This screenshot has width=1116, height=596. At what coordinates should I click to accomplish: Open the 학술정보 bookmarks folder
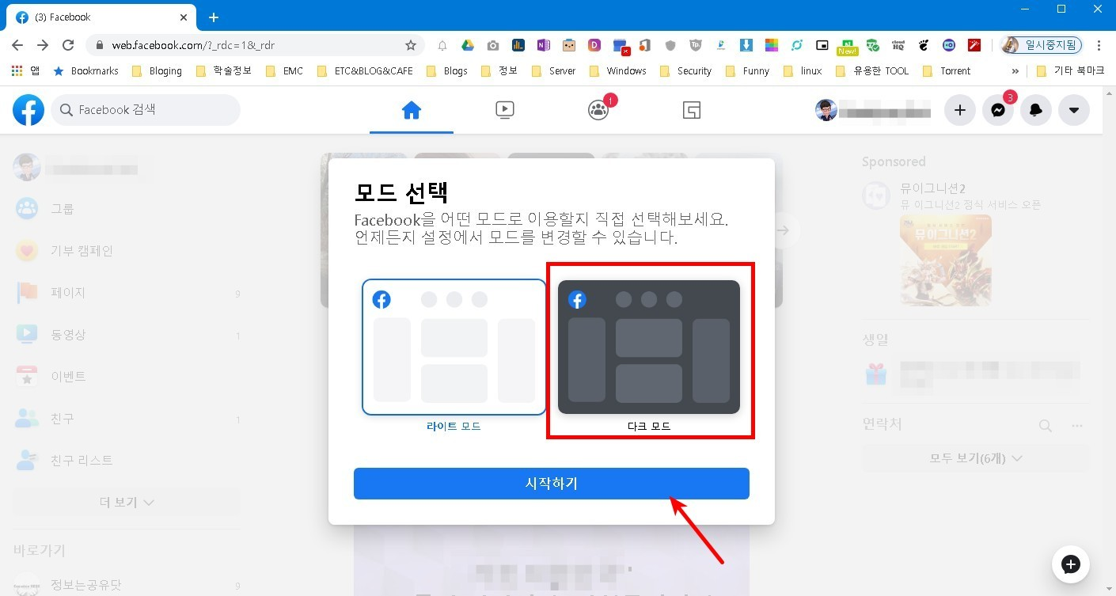click(x=223, y=70)
